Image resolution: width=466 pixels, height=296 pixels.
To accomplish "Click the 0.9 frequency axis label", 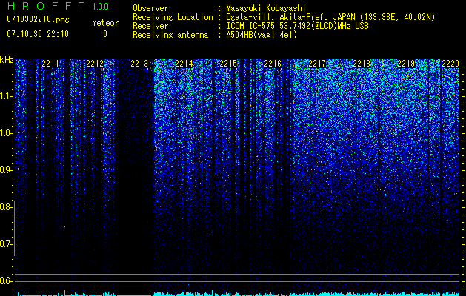I will click(x=6, y=170).
